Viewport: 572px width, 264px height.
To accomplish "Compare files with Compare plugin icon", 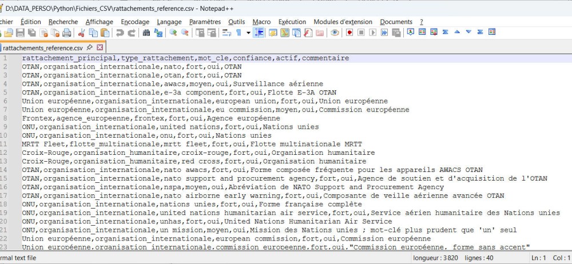I will point(422,32).
